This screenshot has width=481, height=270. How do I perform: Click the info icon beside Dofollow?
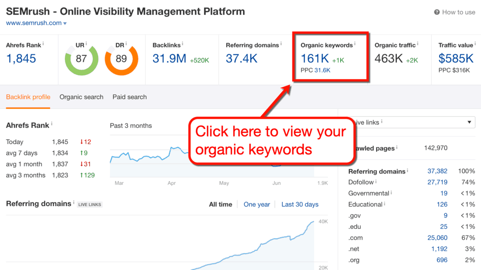coord(376,182)
